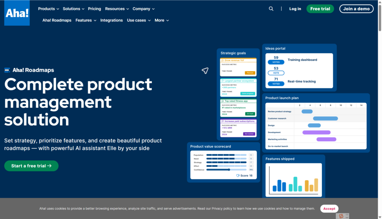Click the Some progress status tag
This screenshot has width=382, height=219.
pos(248,94)
